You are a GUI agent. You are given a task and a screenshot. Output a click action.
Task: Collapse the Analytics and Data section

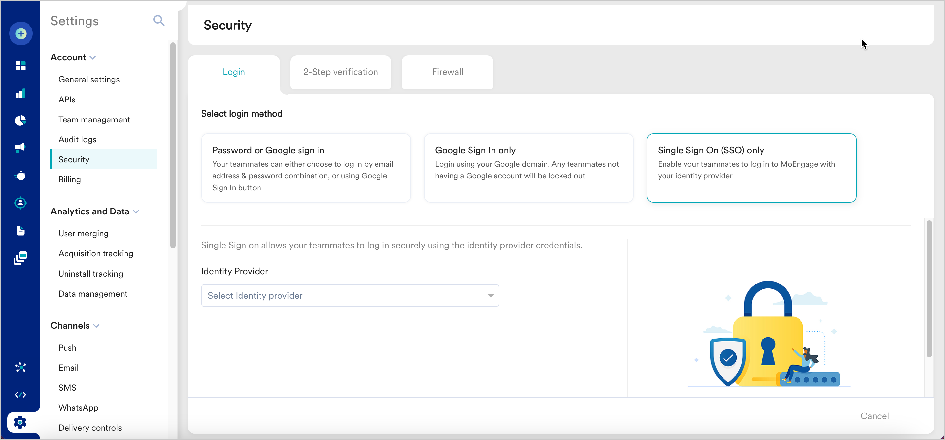(136, 211)
